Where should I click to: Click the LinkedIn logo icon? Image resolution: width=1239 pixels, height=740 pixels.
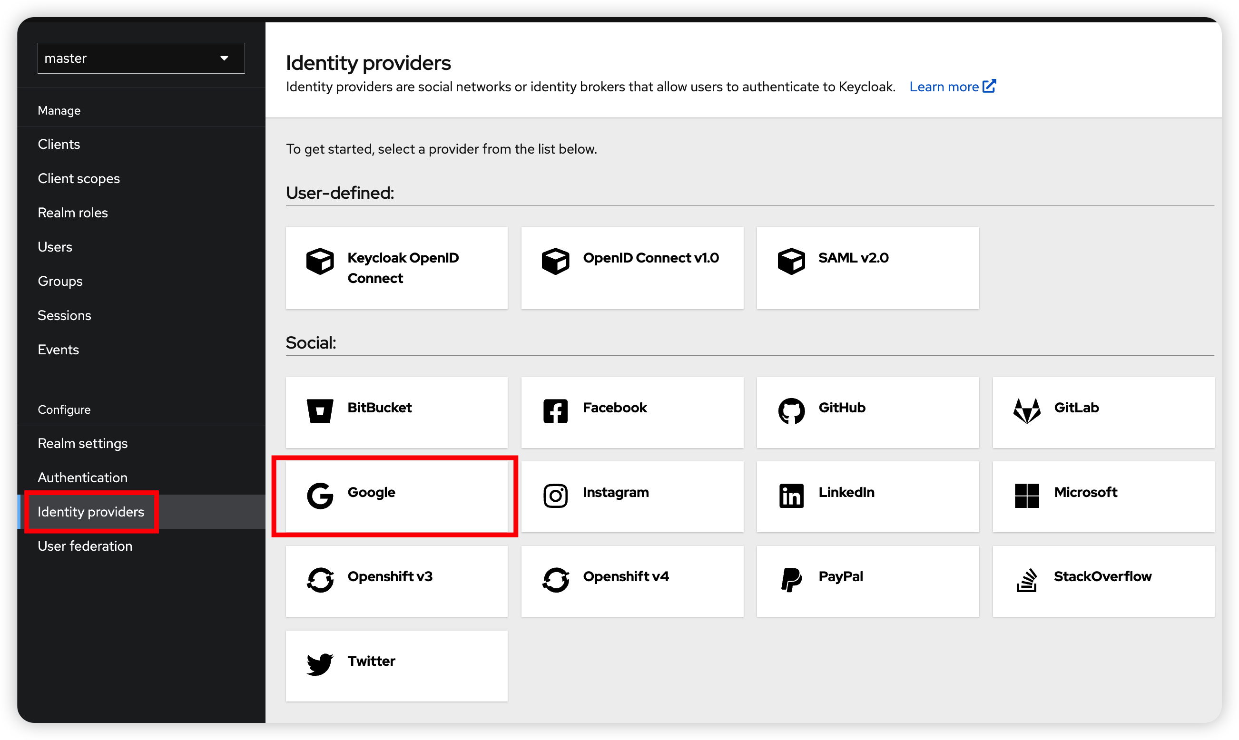(x=791, y=496)
